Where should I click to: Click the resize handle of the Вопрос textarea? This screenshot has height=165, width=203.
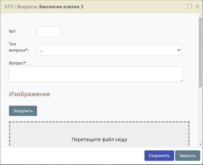point(181,80)
